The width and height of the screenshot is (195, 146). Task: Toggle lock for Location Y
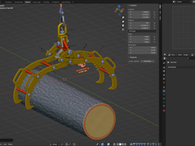click(154, 15)
